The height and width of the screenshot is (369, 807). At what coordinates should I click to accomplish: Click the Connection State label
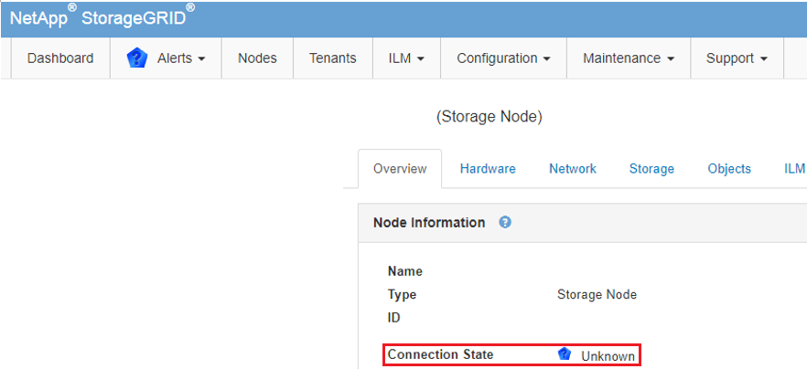(441, 354)
